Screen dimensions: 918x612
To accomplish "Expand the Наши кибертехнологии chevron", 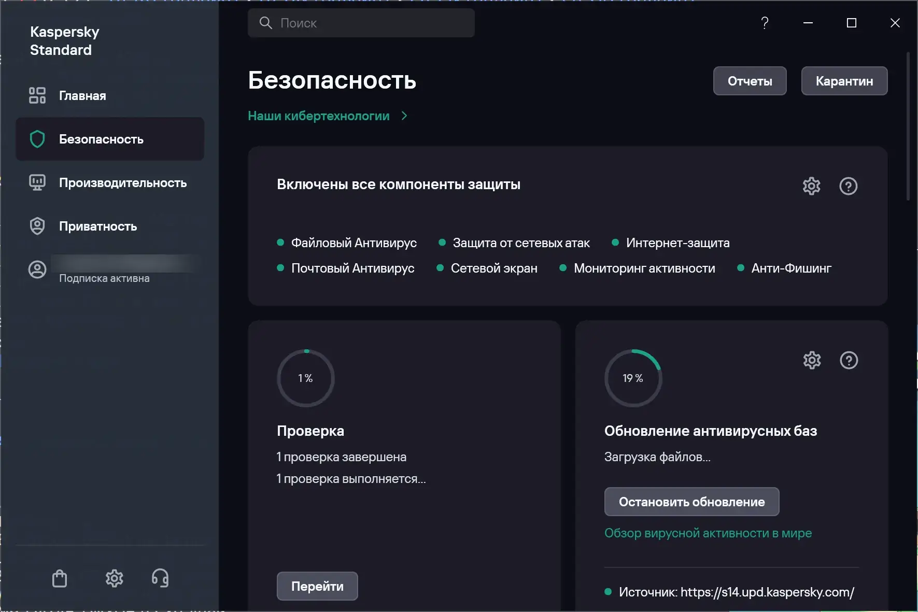I will pyautogui.click(x=404, y=116).
